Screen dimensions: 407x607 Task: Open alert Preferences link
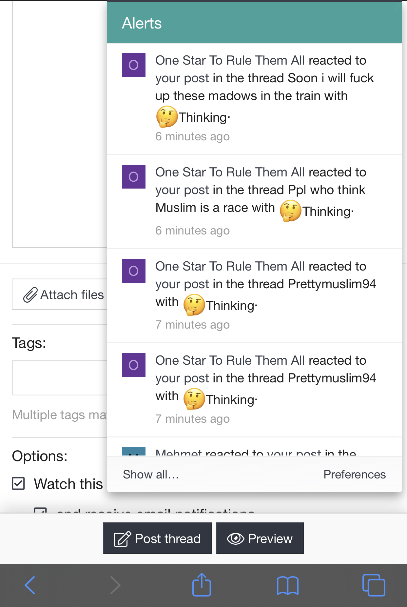pos(355,474)
